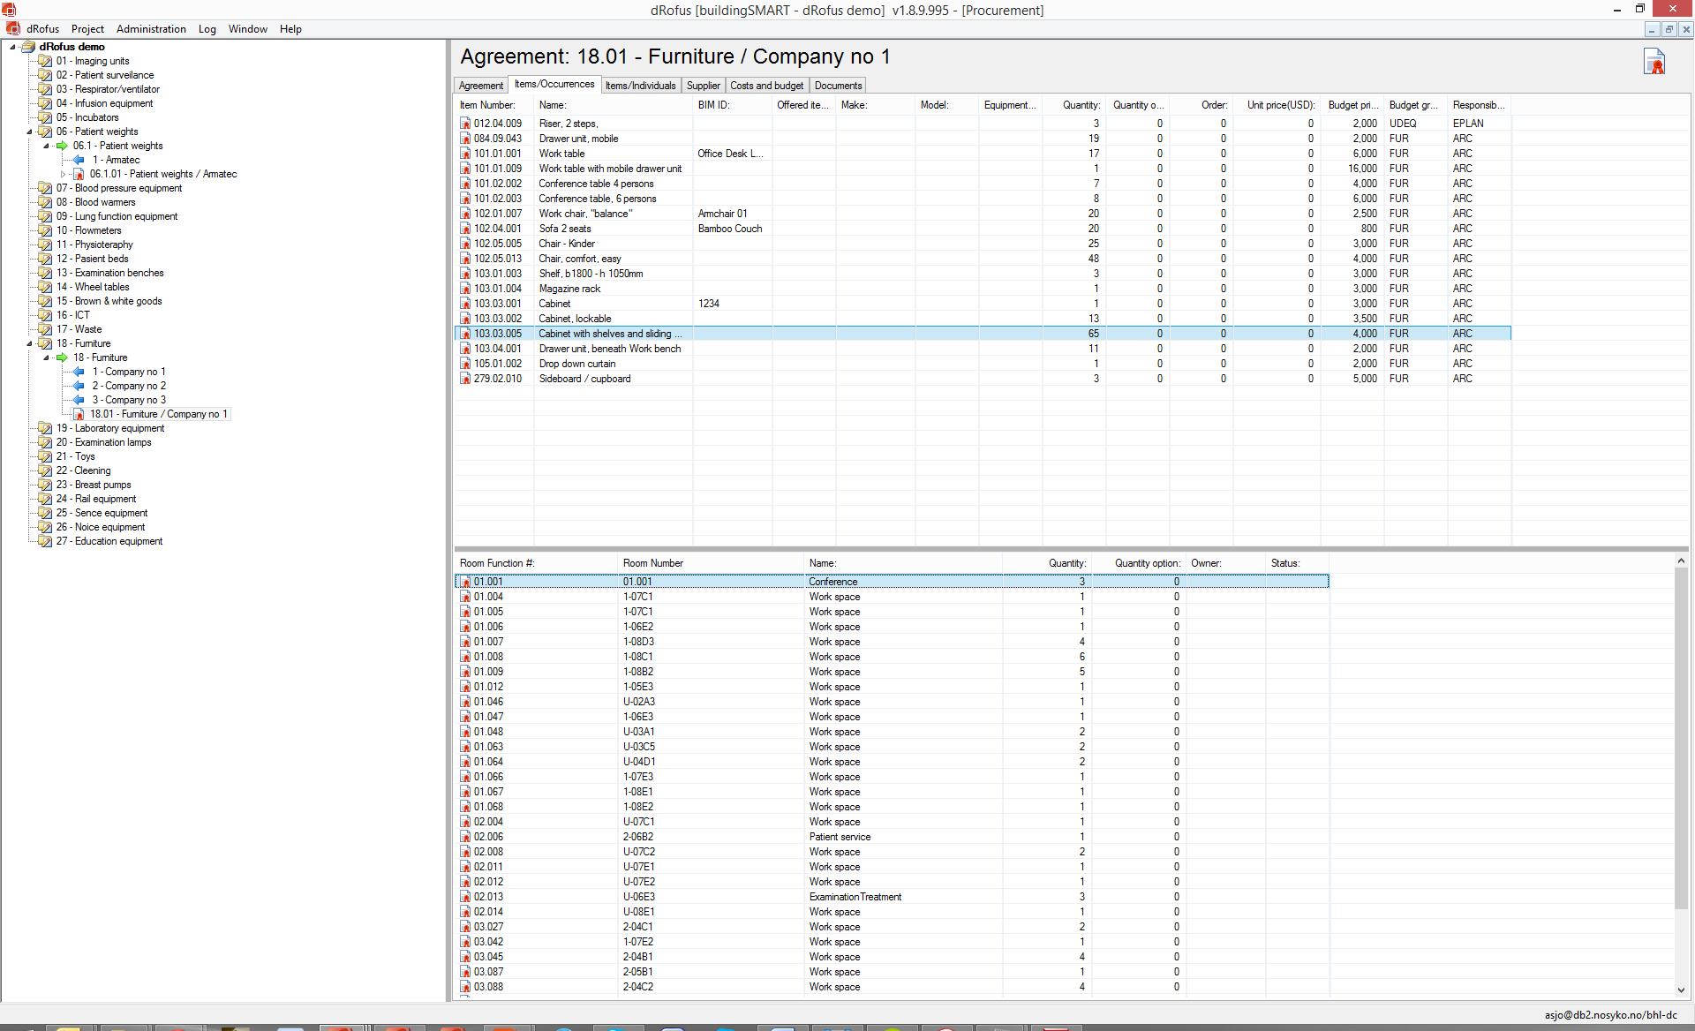
Task: Click the blue arrow icon beside 1 - Amatec
Action: (79, 160)
